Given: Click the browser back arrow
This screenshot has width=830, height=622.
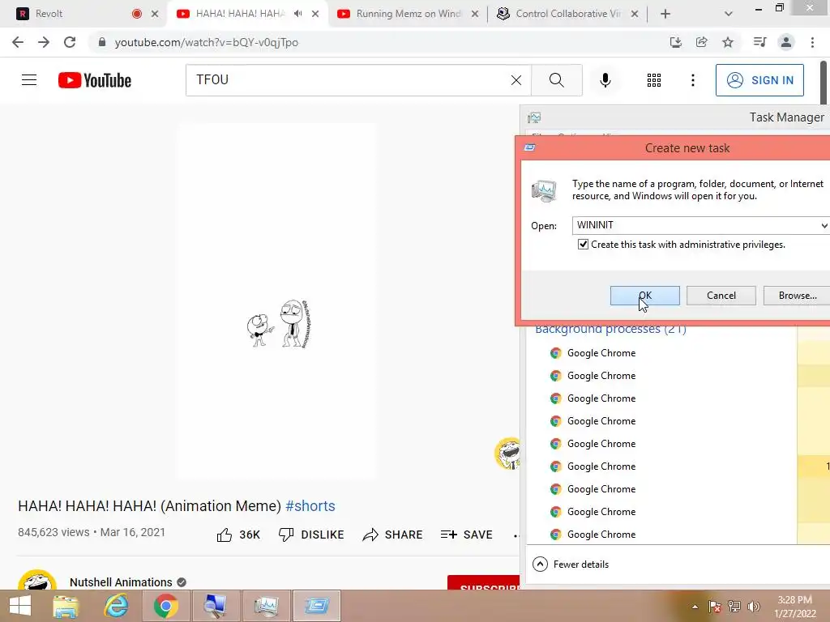Looking at the screenshot, I should click(18, 42).
